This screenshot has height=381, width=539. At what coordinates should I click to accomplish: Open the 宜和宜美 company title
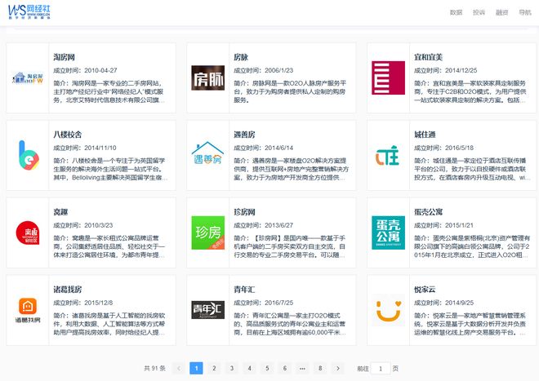[x=428, y=57]
